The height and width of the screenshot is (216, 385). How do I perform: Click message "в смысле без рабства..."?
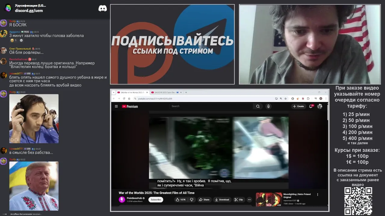(31, 152)
